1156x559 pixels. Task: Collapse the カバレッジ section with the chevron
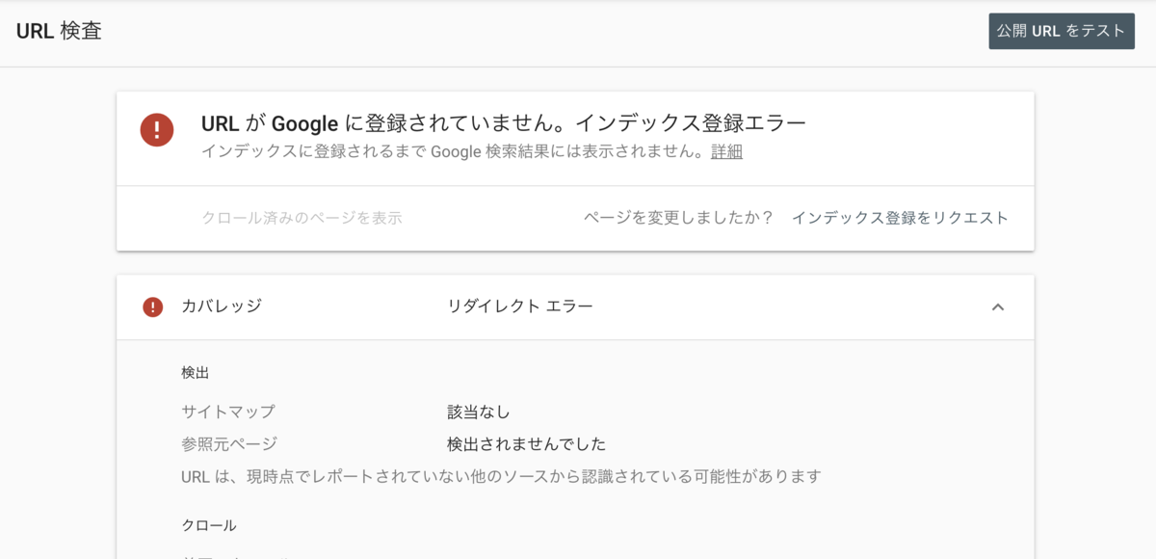click(998, 307)
